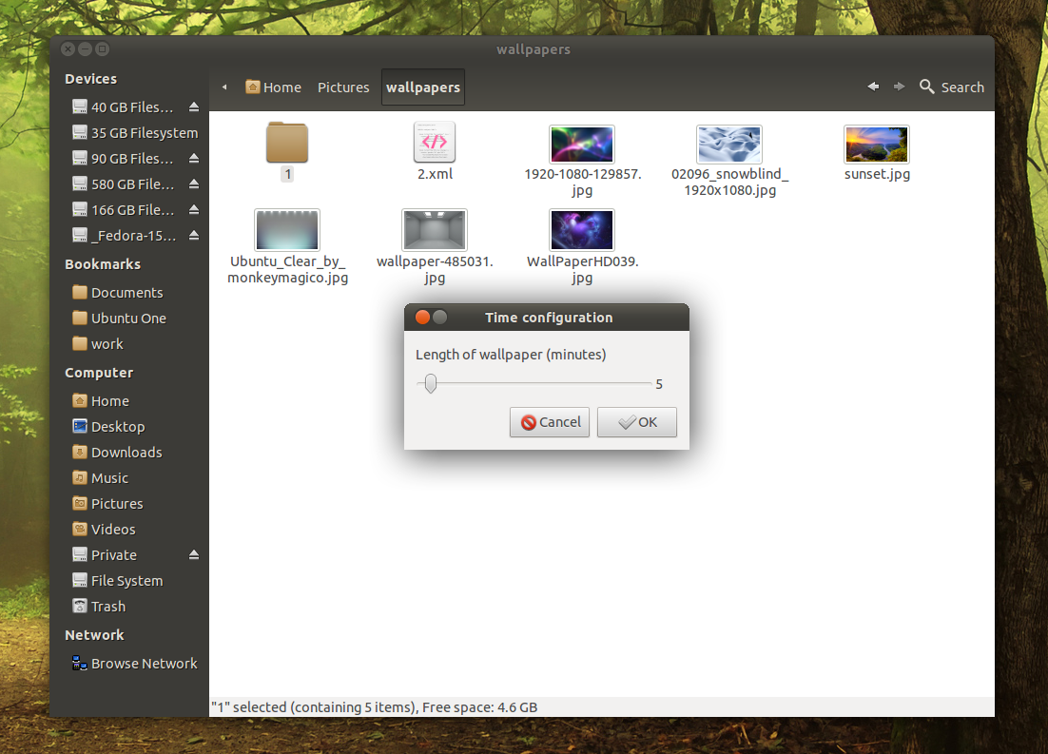
Task: Confirm with OK in Time configuration
Action: 636,422
